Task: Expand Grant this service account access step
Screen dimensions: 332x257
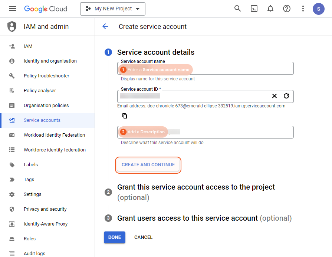Action: [x=196, y=187]
